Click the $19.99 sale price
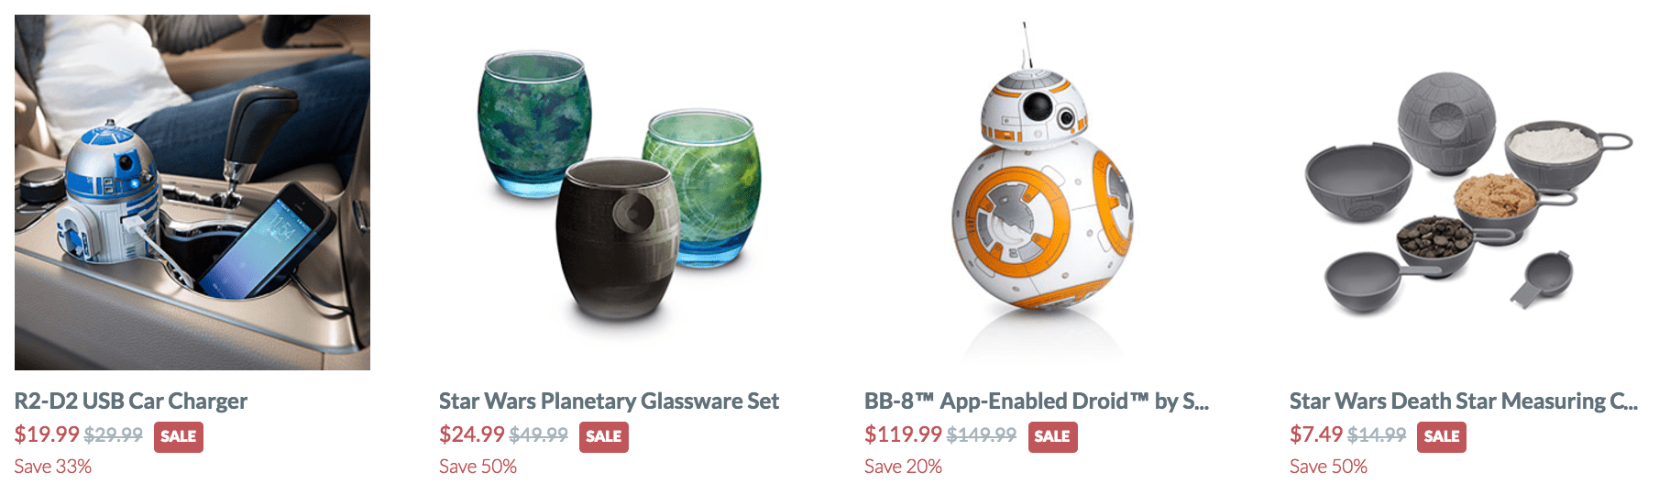Viewport: 1670px width, 495px height. pyautogui.click(x=47, y=434)
